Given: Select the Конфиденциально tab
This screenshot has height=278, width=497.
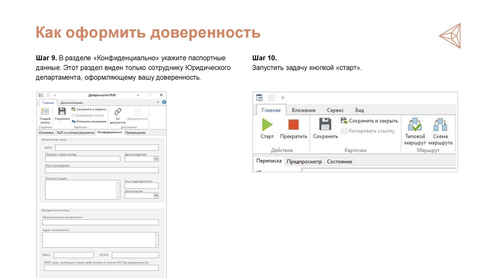Looking at the screenshot, I should pyautogui.click(x=110, y=132).
